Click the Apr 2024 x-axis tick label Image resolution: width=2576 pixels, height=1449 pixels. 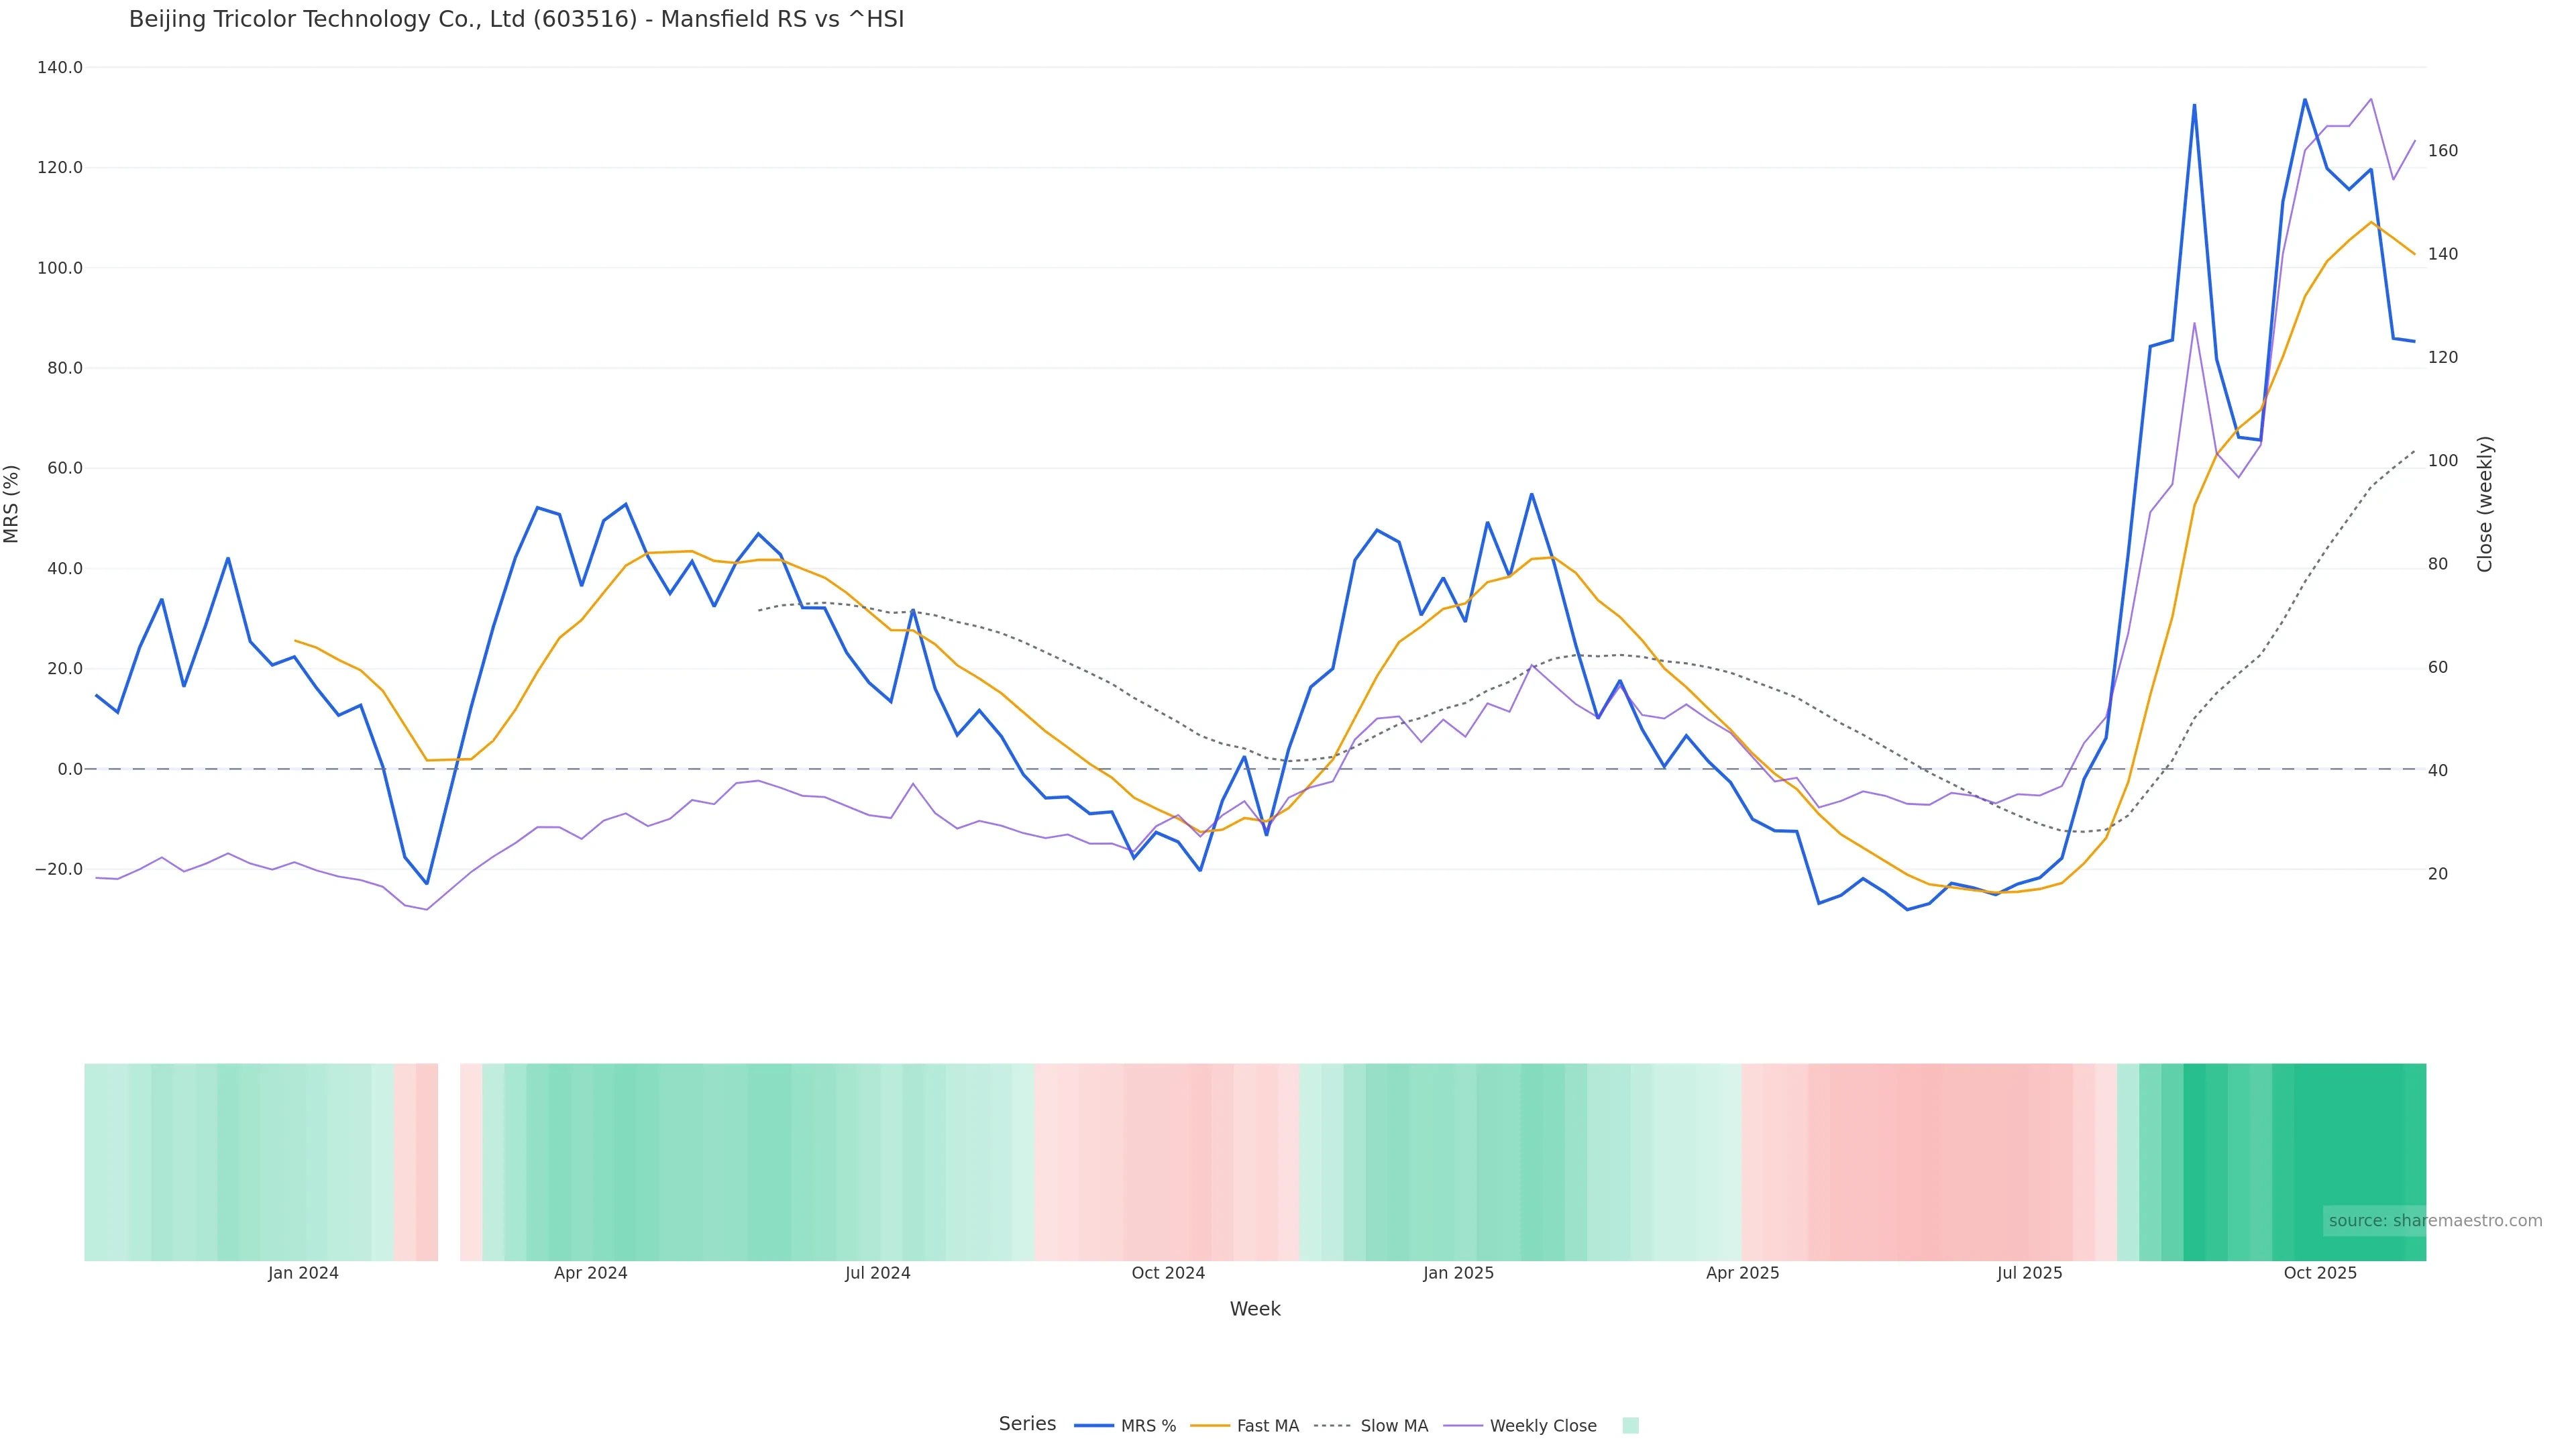[590, 1273]
